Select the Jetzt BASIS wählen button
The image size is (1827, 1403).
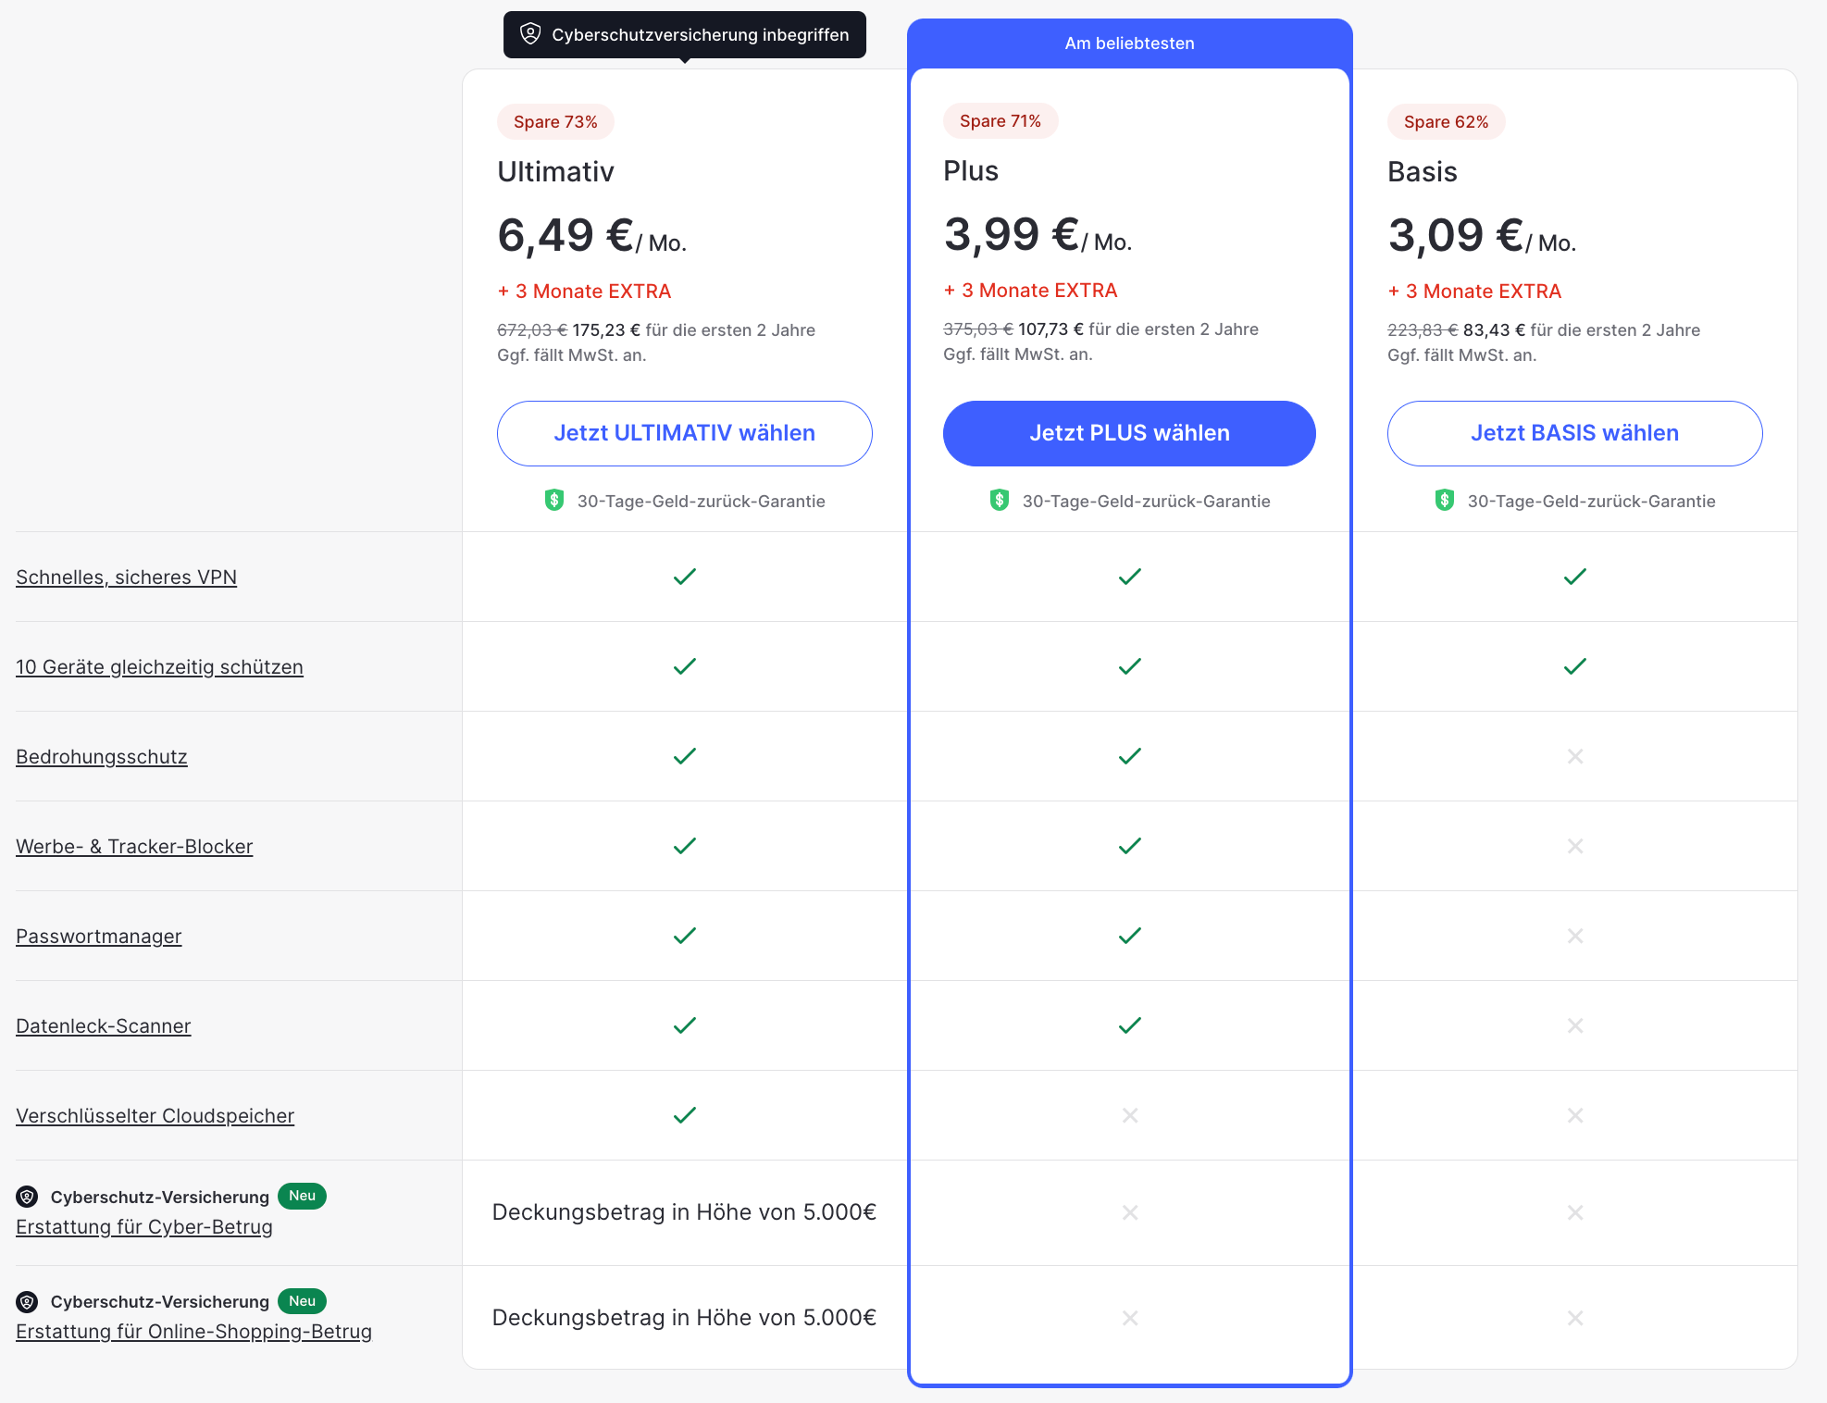click(1575, 433)
